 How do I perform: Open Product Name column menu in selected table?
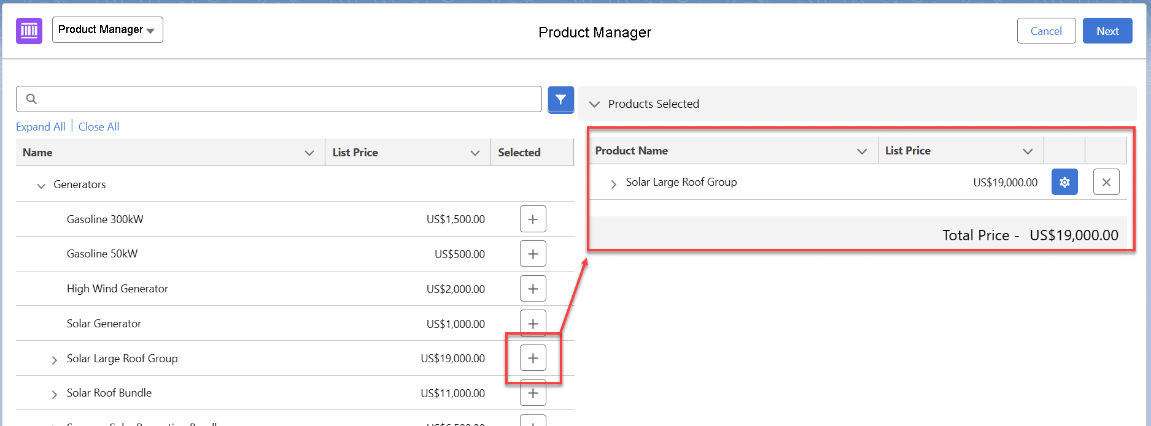(x=862, y=151)
